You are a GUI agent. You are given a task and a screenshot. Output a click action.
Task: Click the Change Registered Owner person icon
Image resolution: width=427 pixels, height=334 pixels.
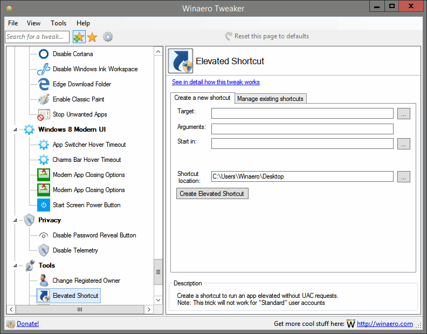click(44, 281)
